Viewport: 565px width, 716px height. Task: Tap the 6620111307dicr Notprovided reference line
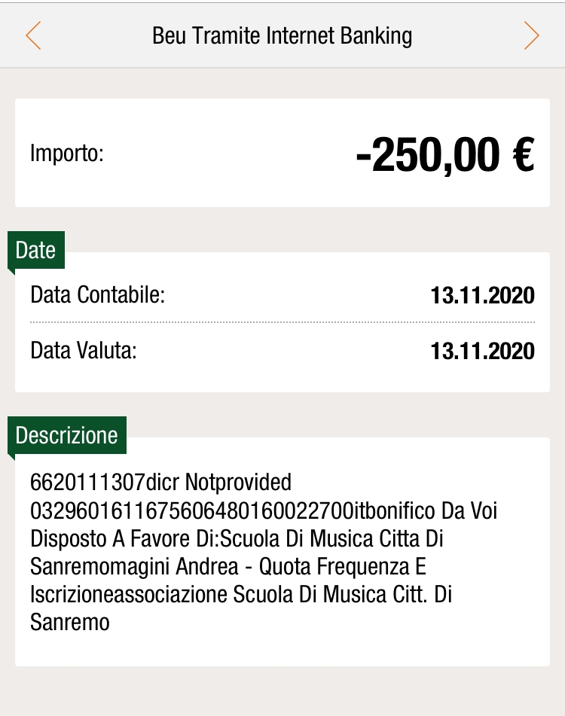160,482
